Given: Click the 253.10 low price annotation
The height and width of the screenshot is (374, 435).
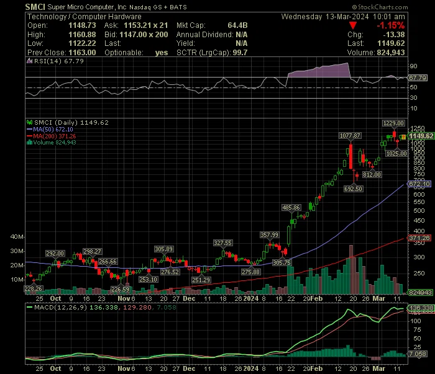Looking at the screenshot, I should point(148,280).
